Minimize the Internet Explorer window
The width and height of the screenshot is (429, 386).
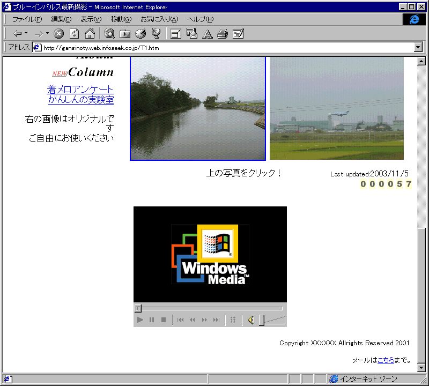[403, 7]
